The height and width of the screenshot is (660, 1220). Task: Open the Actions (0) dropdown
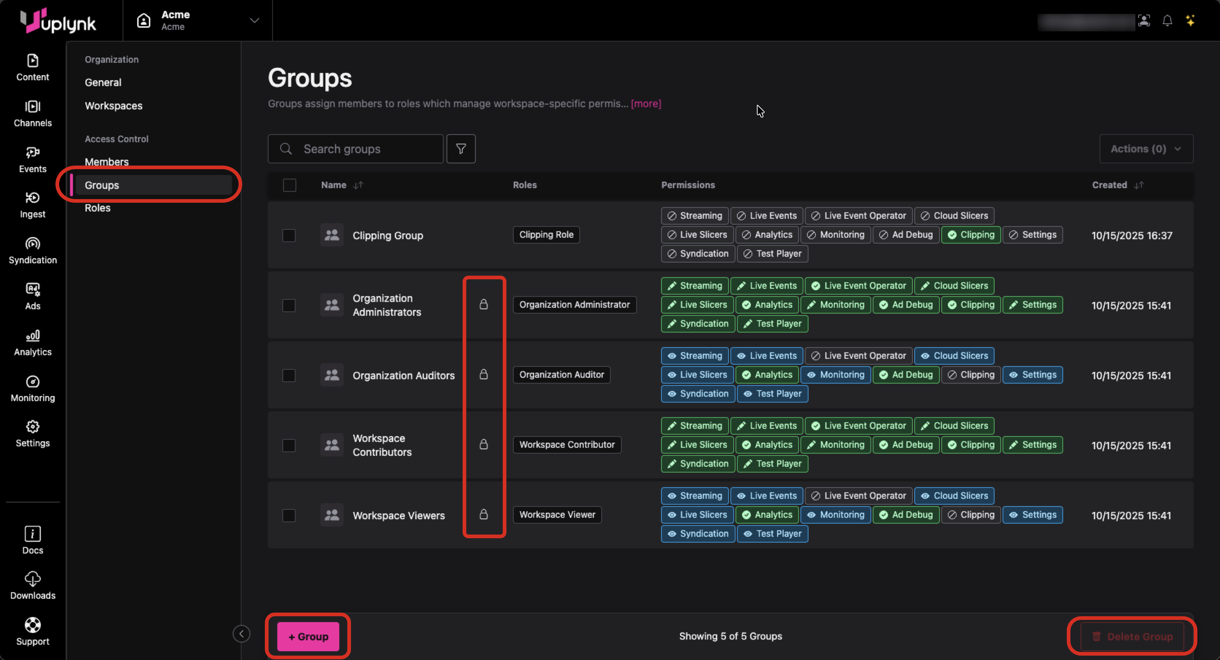click(1146, 149)
